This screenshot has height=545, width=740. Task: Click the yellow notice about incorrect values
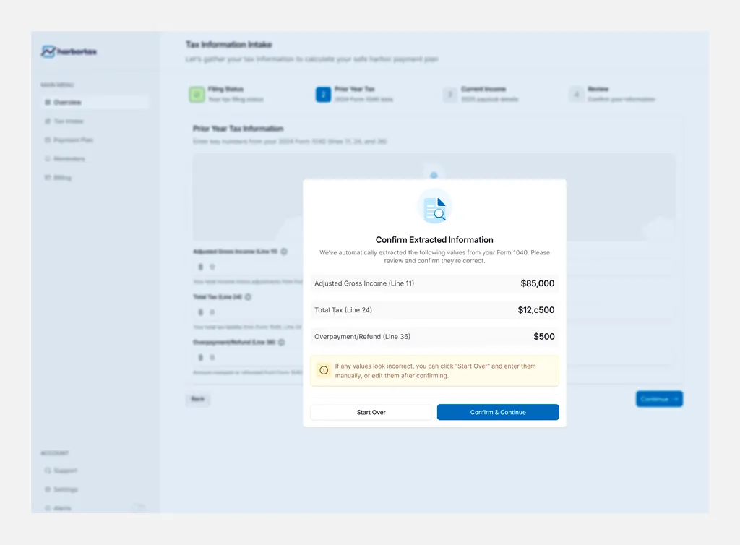click(x=434, y=371)
